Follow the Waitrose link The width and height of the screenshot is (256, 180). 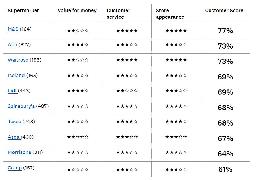(x=18, y=60)
